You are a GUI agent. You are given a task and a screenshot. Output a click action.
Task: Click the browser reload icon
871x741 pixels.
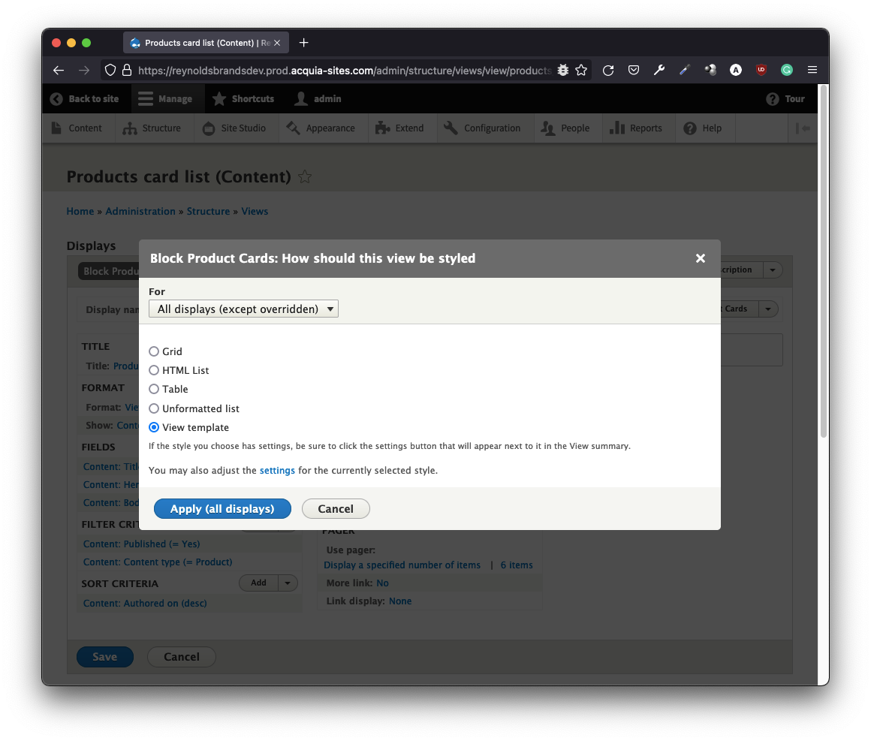pos(608,70)
